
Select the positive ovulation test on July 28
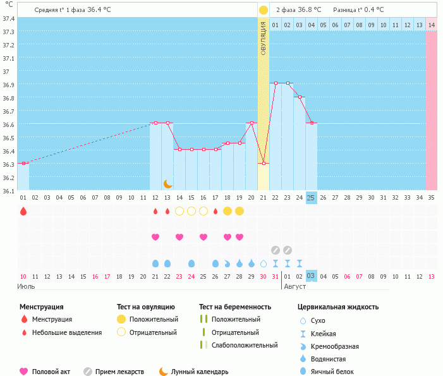(x=240, y=211)
